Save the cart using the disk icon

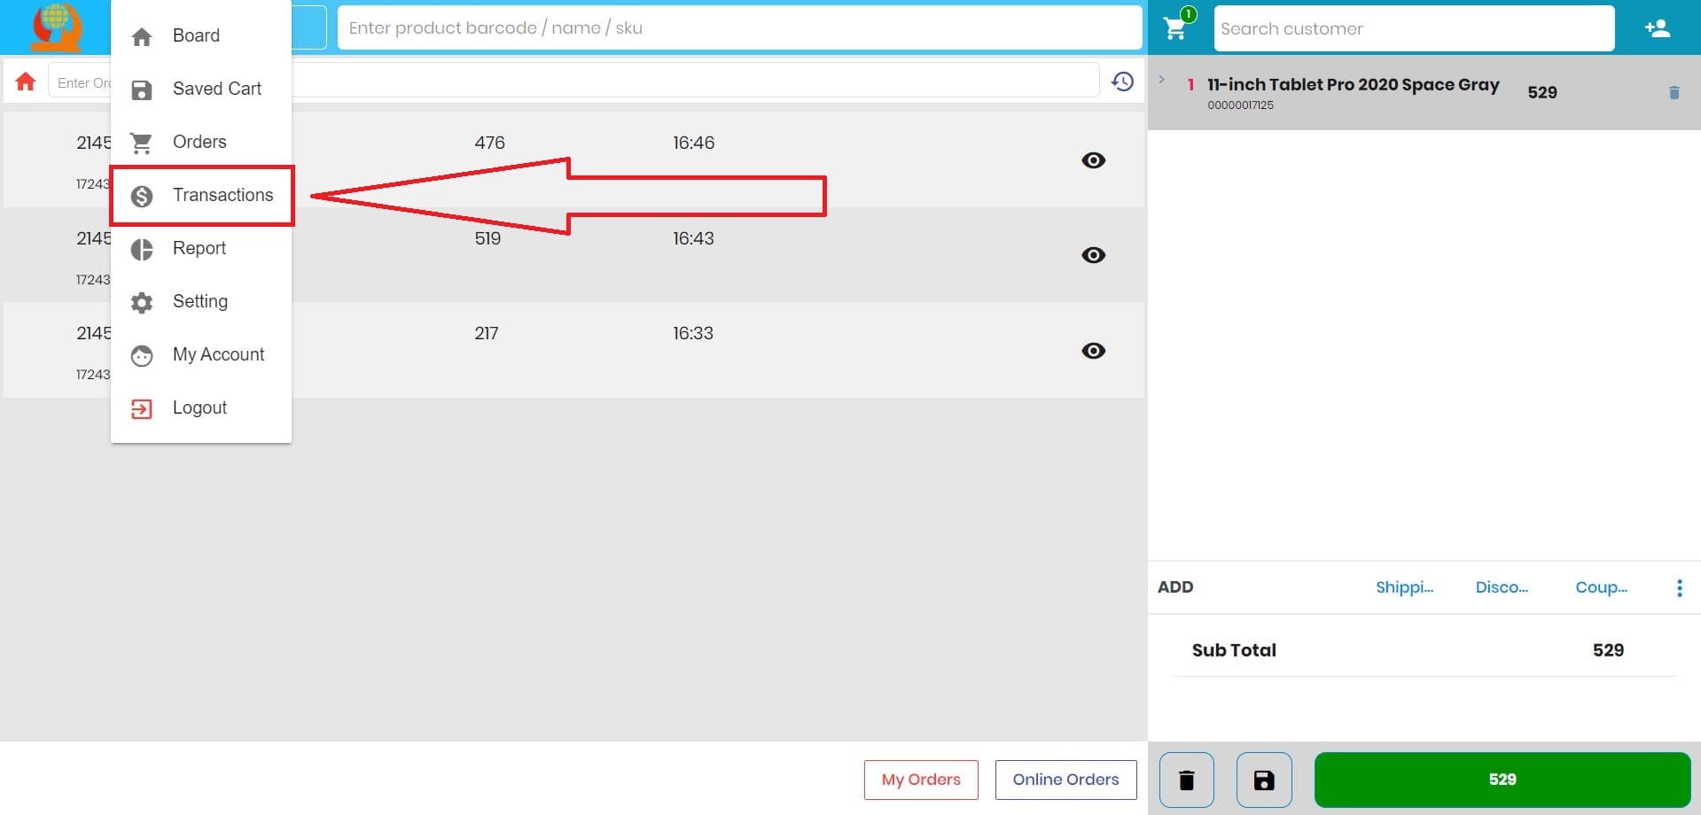click(1263, 780)
